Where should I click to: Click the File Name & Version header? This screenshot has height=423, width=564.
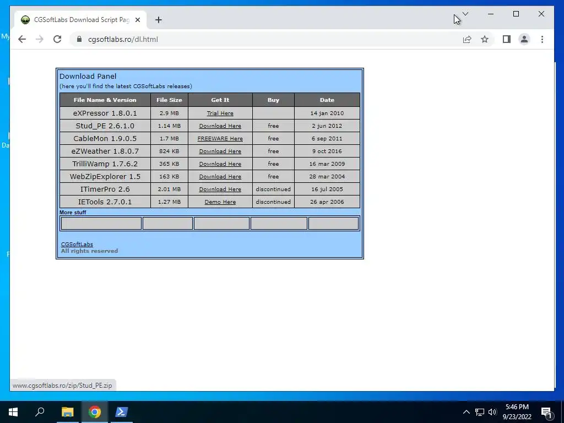pos(105,100)
